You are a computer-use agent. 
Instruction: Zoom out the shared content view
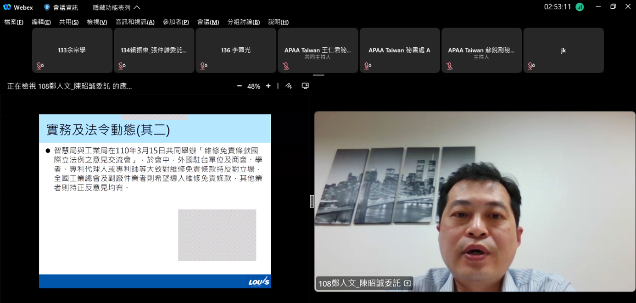tap(239, 86)
